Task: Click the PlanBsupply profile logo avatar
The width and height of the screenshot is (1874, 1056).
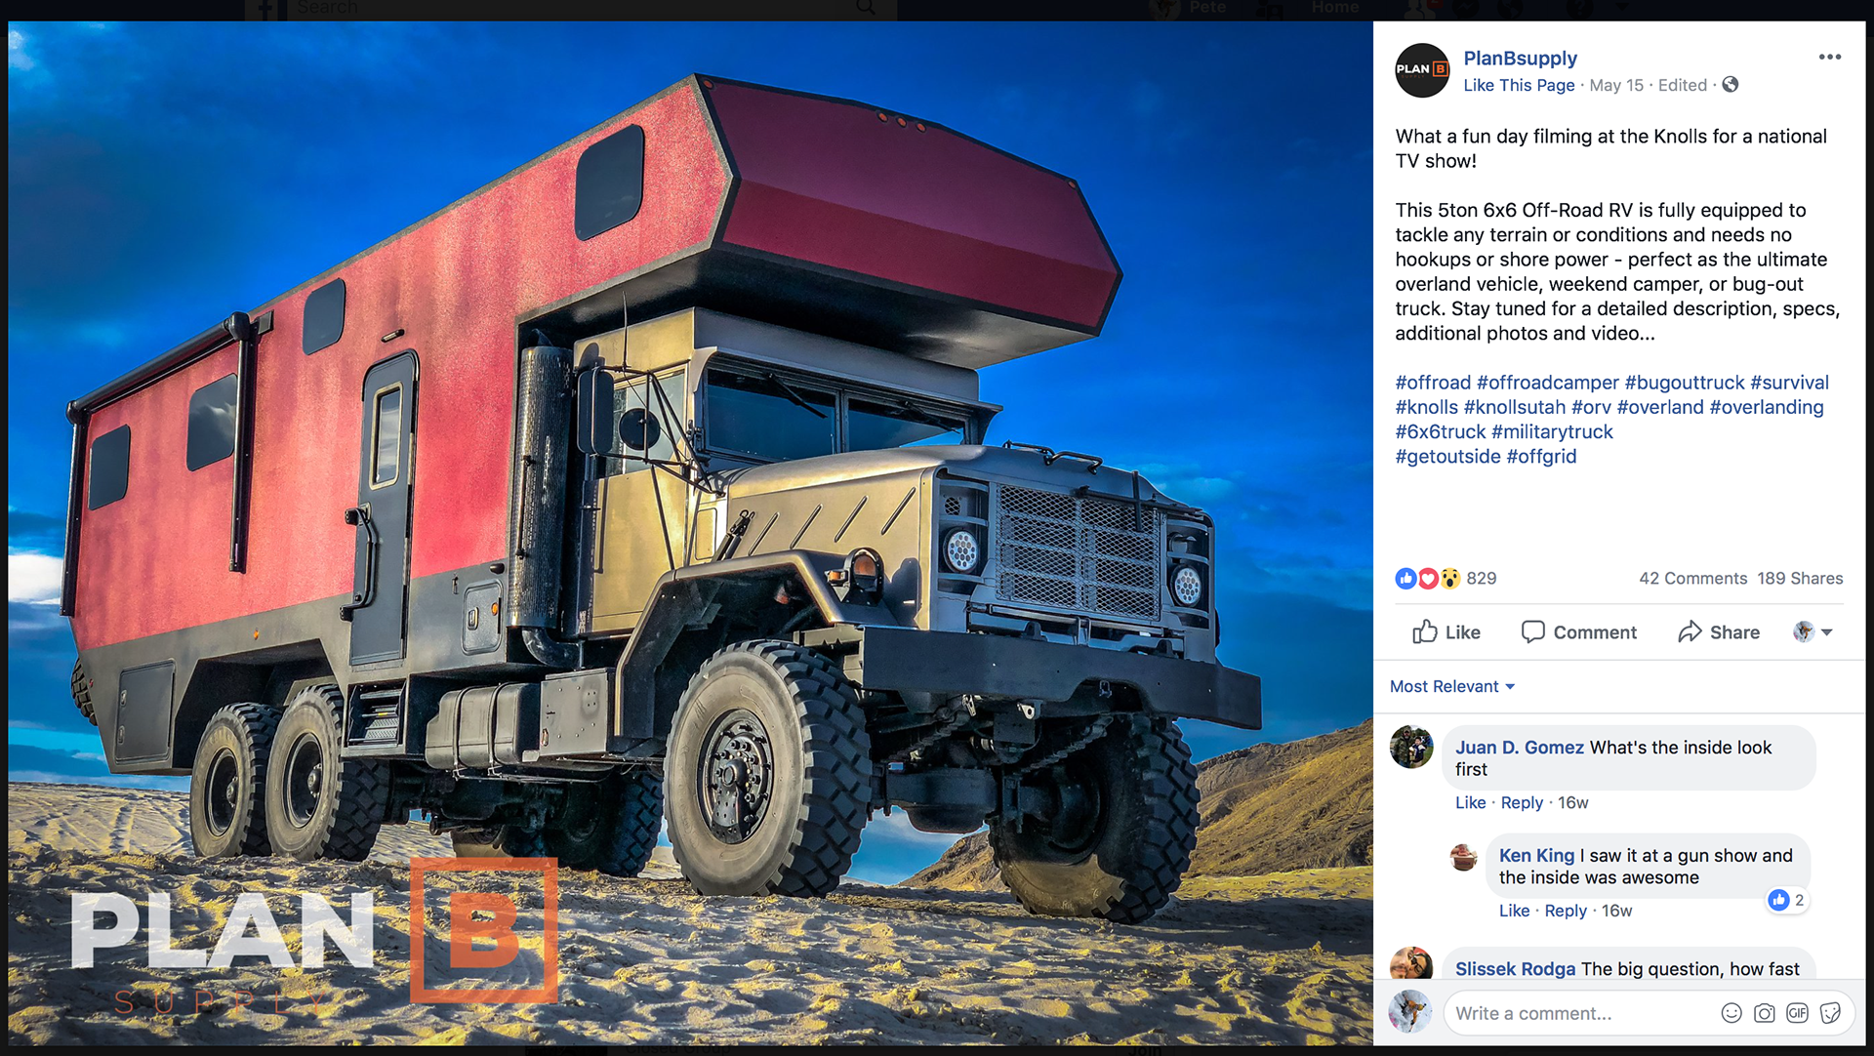Action: 1422,70
